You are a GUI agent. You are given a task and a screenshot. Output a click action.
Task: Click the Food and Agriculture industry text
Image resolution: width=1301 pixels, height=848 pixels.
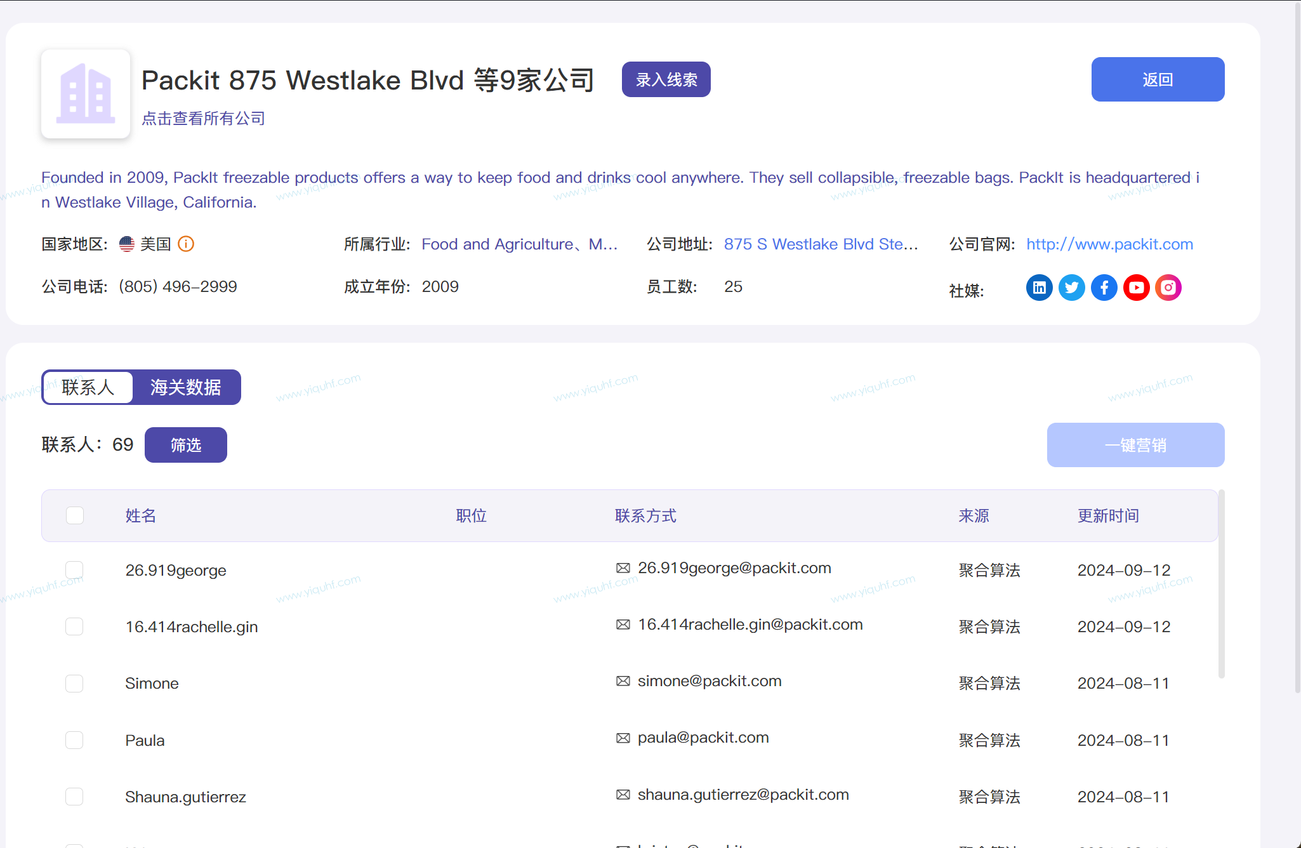520,244
